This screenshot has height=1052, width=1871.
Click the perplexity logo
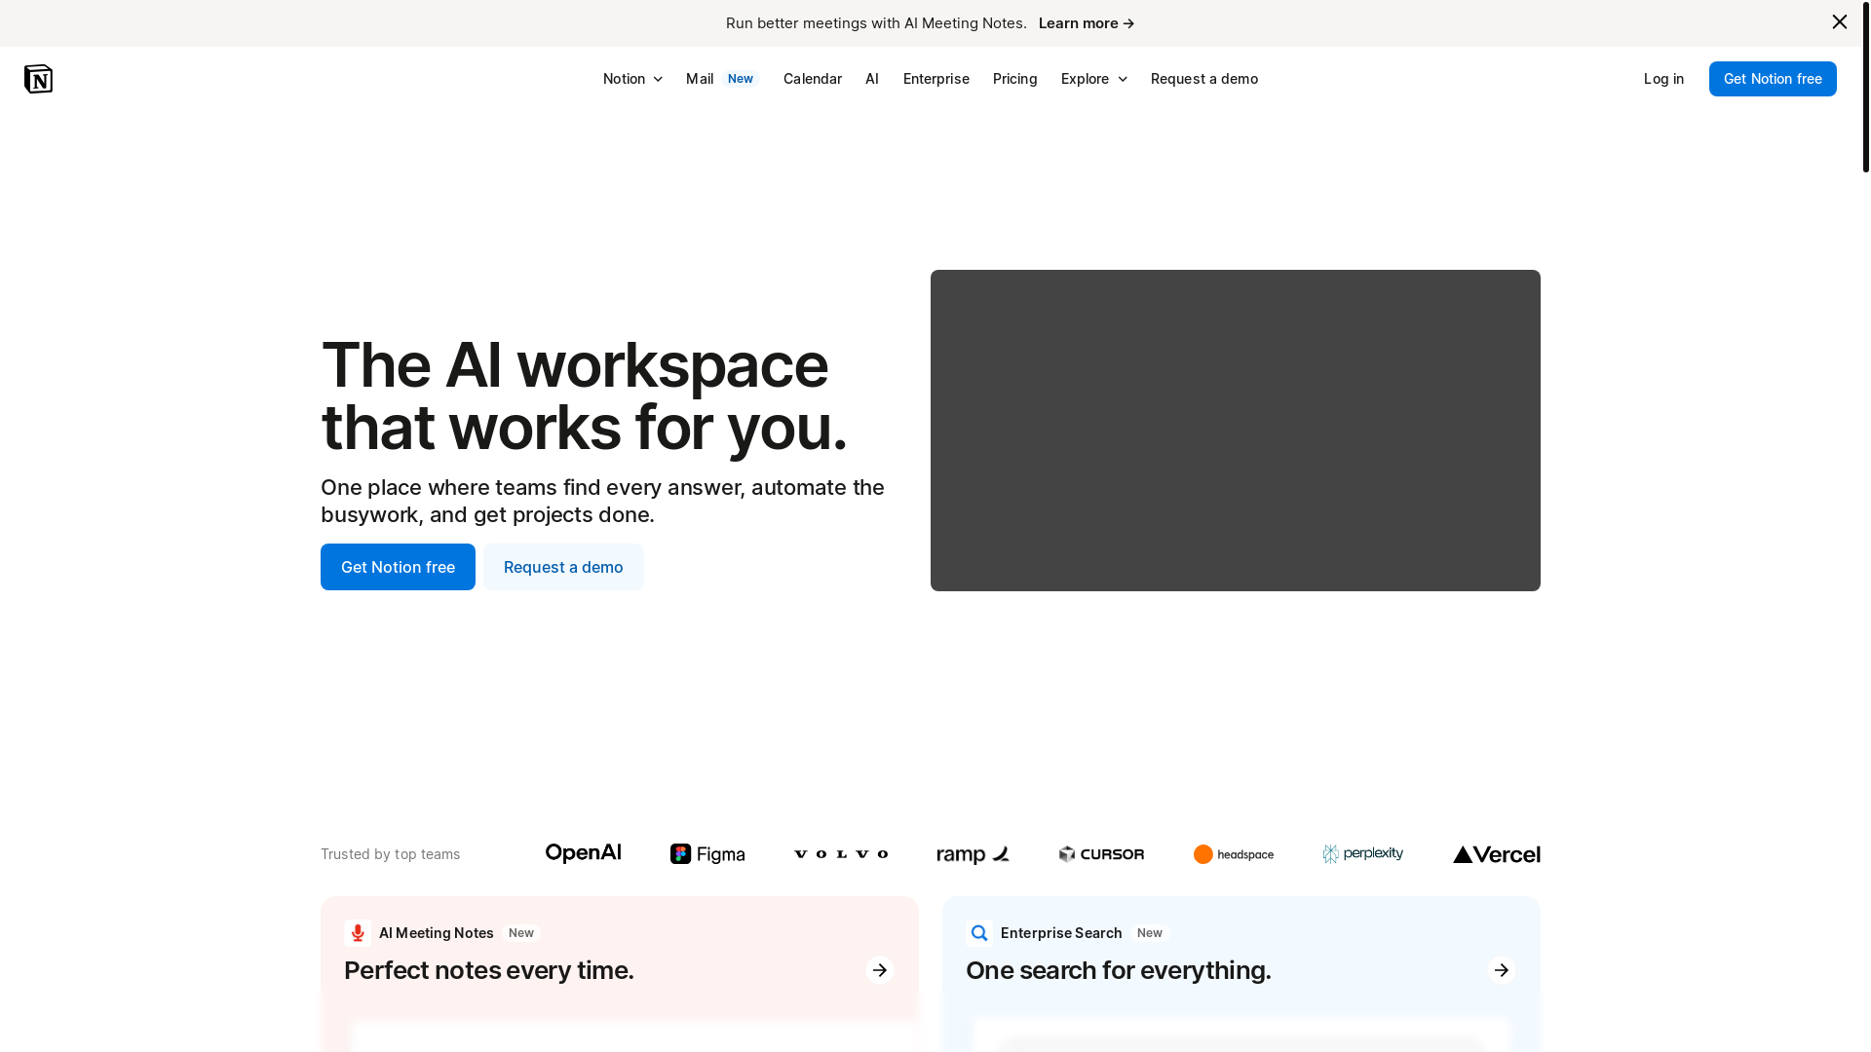[x=1363, y=854]
